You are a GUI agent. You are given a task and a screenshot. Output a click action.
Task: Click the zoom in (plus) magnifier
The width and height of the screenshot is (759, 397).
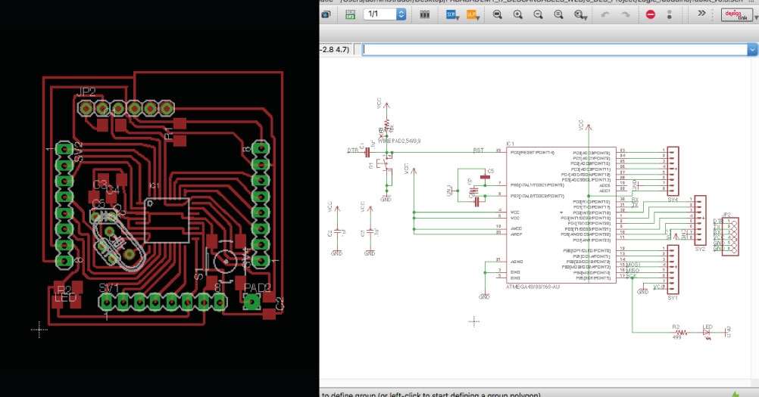[x=518, y=15]
